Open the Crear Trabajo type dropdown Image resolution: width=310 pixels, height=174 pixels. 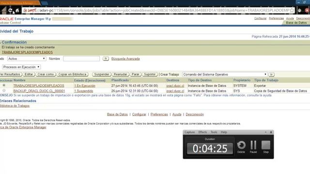(x=225, y=74)
